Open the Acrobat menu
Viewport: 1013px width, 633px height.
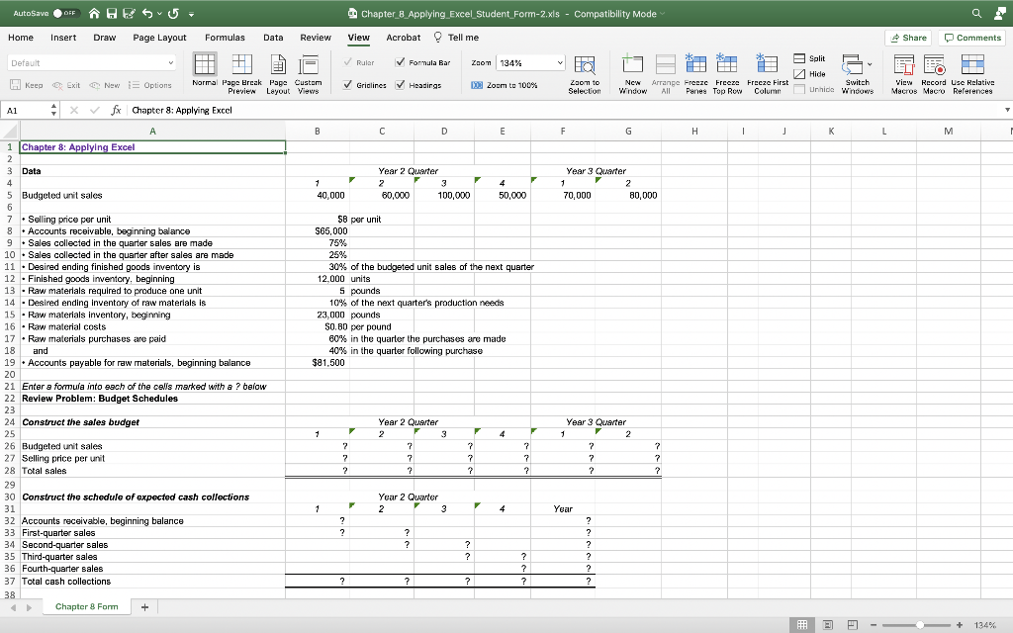[x=403, y=37]
